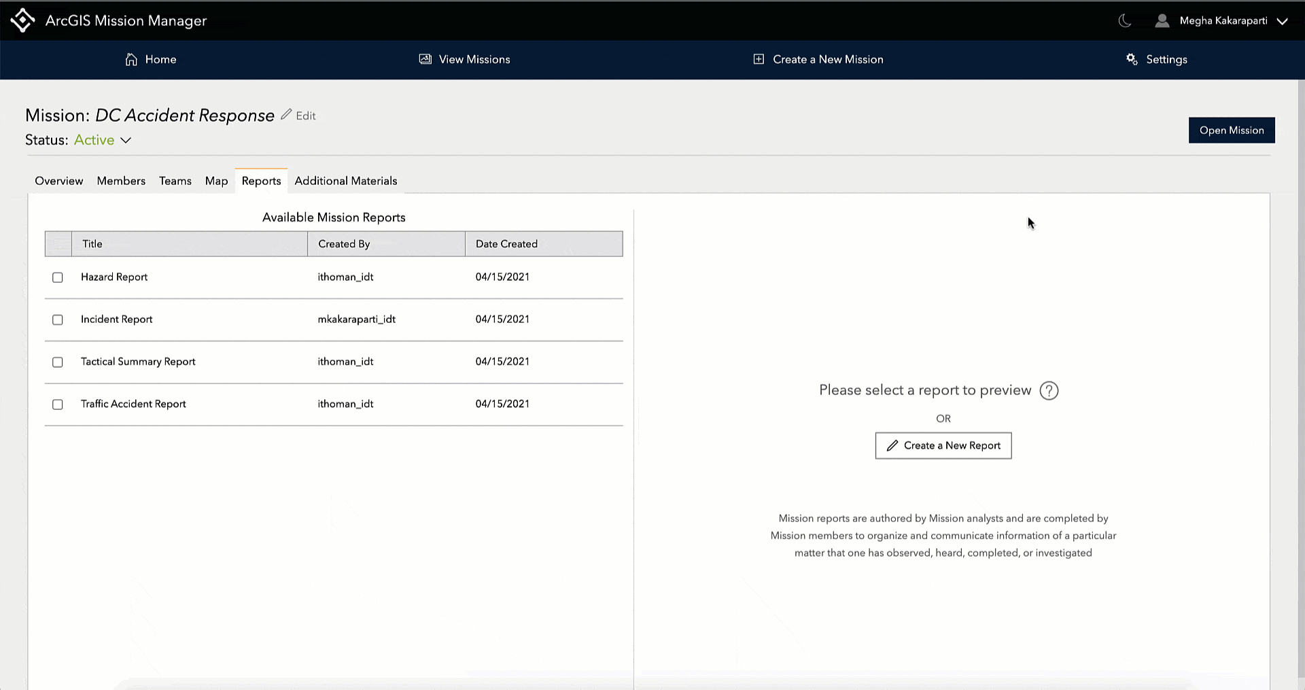
Task: Click the Edit mission name link
Action: (306, 116)
